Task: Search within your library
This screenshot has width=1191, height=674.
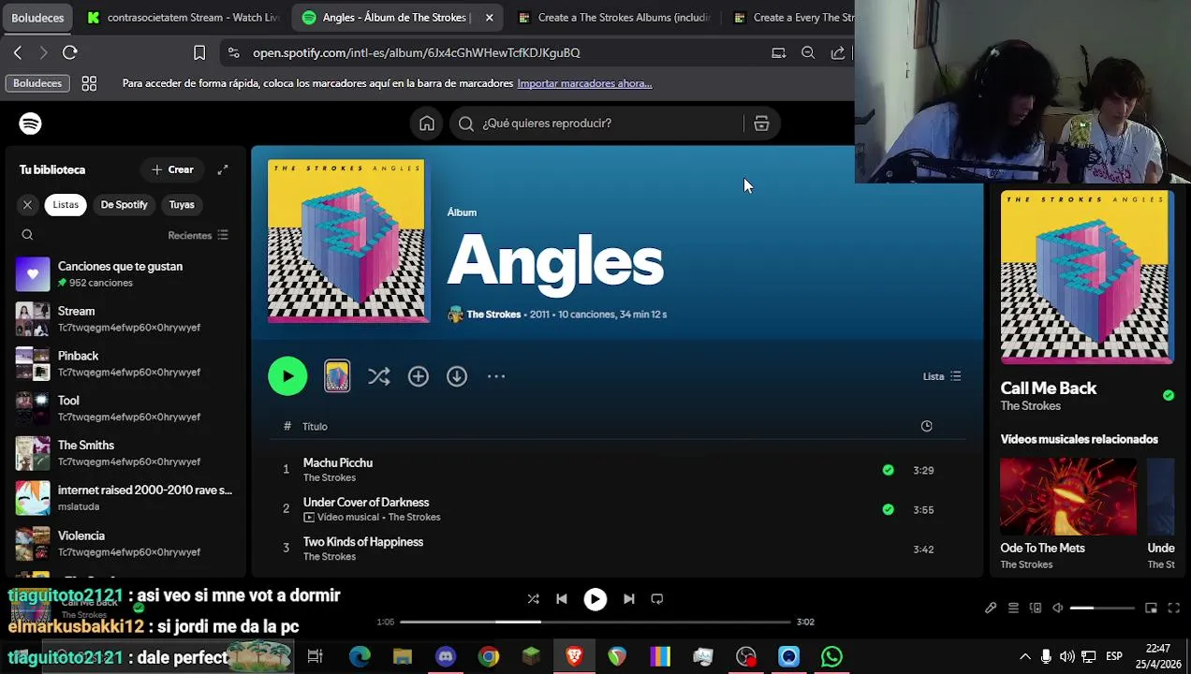Action: click(27, 235)
